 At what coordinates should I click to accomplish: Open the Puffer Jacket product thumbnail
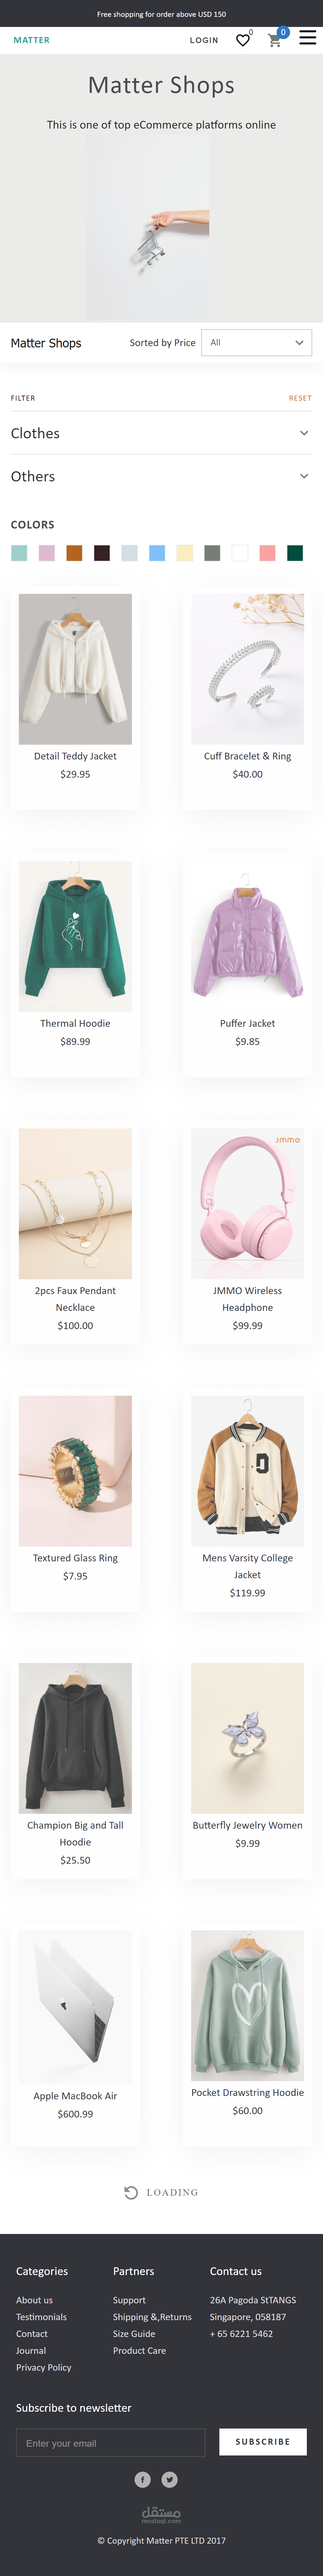pos(247,936)
